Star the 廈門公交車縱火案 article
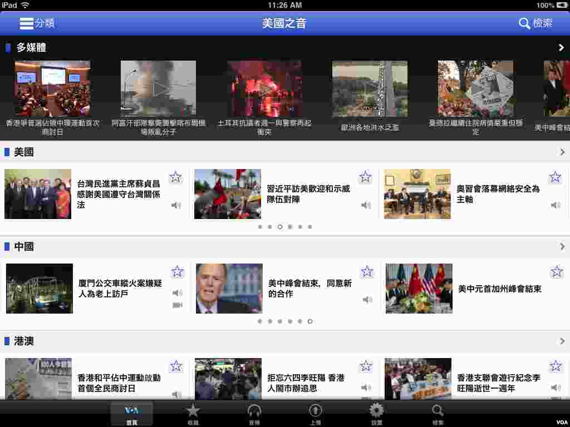Image resolution: width=570 pixels, height=427 pixels. coord(177,271)
